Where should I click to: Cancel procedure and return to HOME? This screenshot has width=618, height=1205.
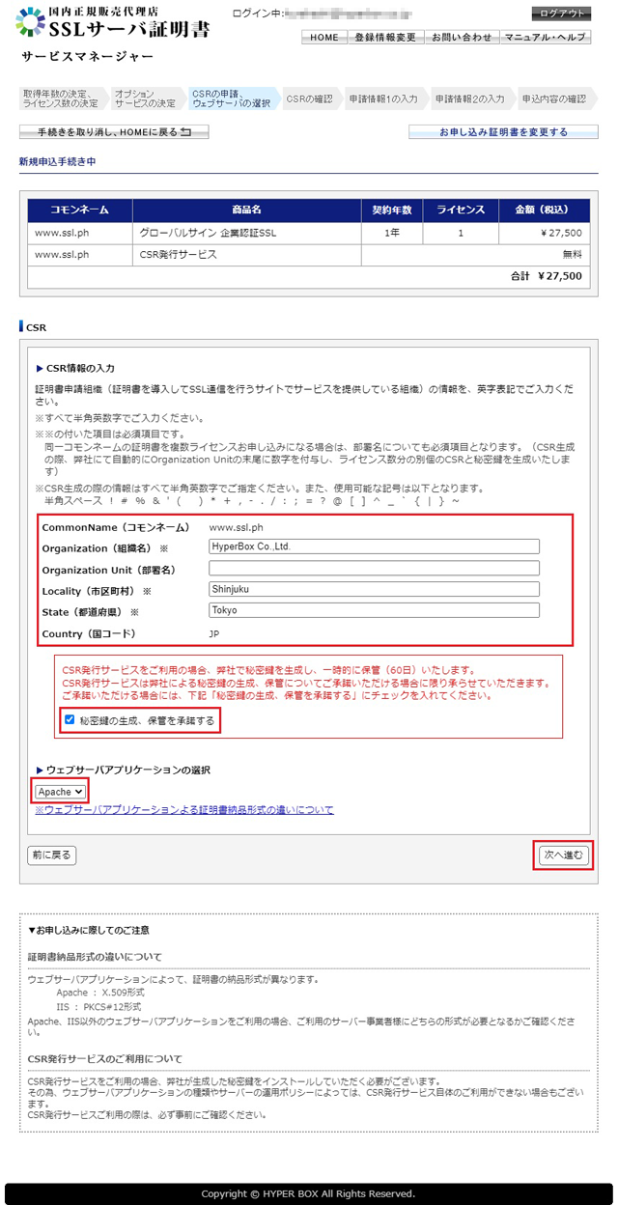tap(114, 132)
